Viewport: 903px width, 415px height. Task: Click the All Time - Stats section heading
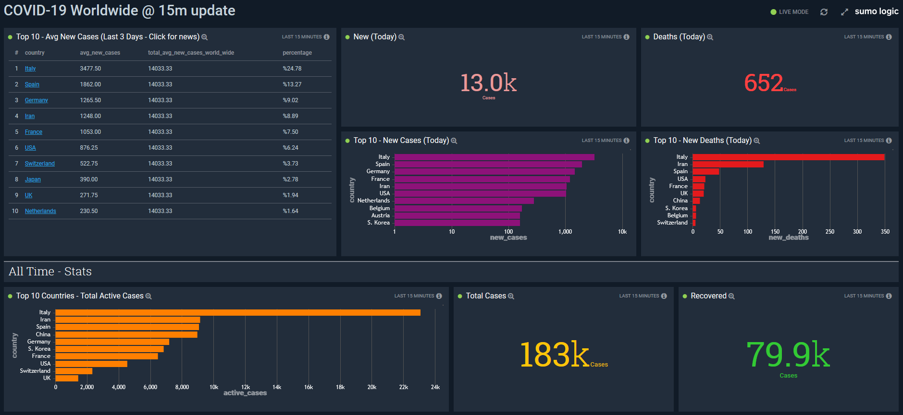point(50,272)
